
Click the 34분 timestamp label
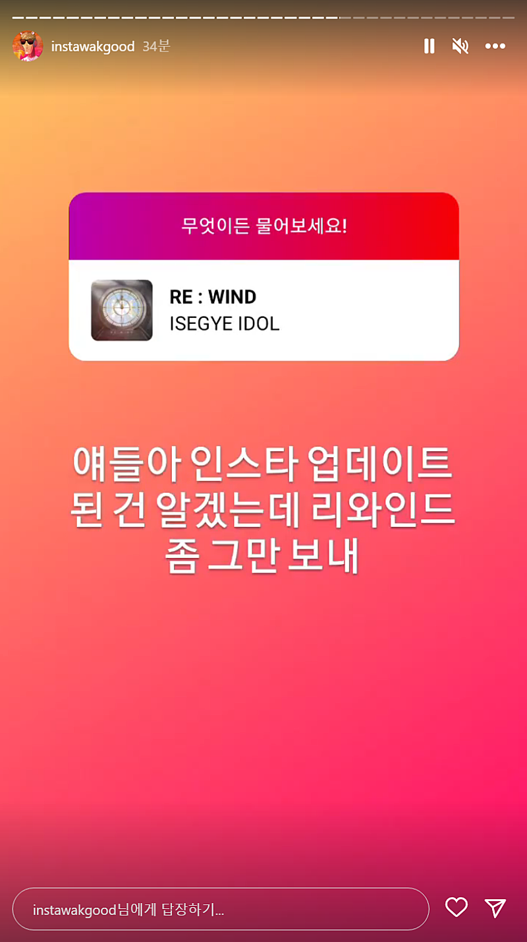tap(156, 47)
